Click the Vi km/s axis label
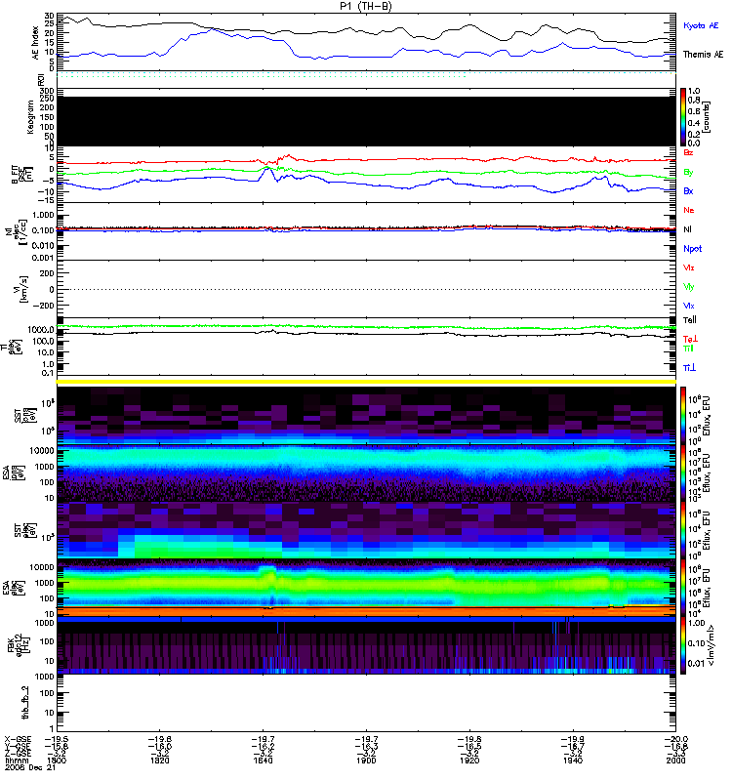 22,289
